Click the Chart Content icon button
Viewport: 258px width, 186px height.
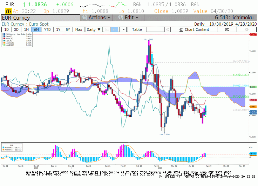(x=194, y=29)
